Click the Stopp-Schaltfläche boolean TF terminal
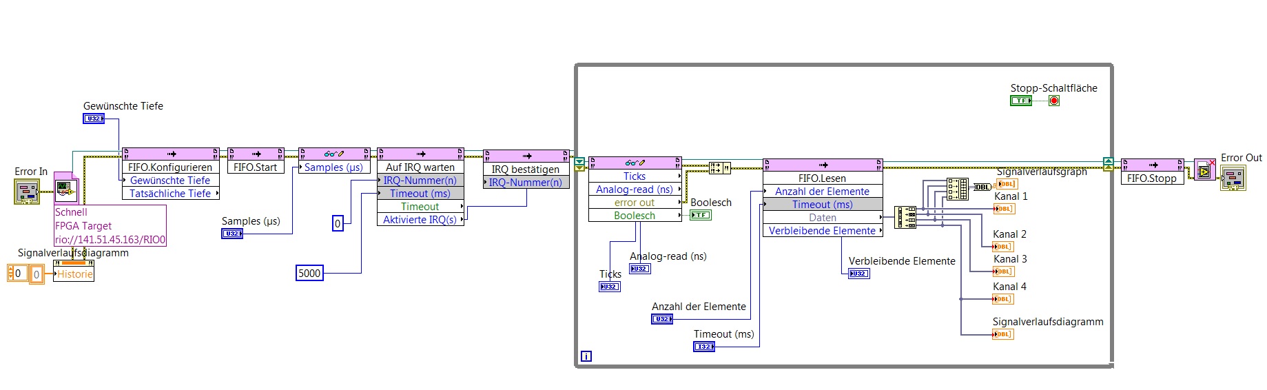The image size is (1267, 390). tap(1021, 101)
